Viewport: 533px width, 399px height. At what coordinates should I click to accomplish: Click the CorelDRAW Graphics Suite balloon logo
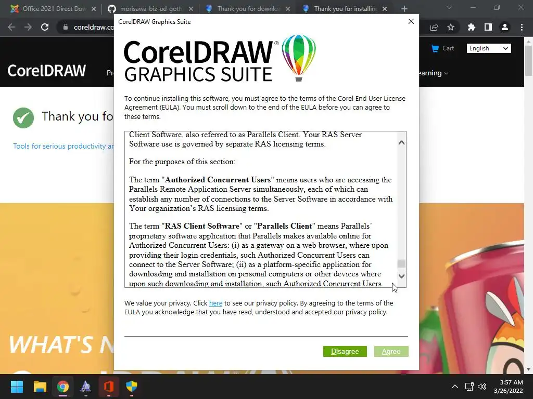299,58
